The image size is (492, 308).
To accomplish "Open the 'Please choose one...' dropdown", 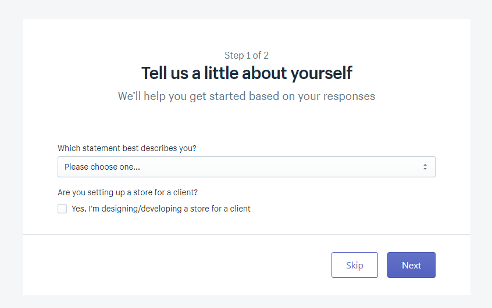I will pos(246,167).
